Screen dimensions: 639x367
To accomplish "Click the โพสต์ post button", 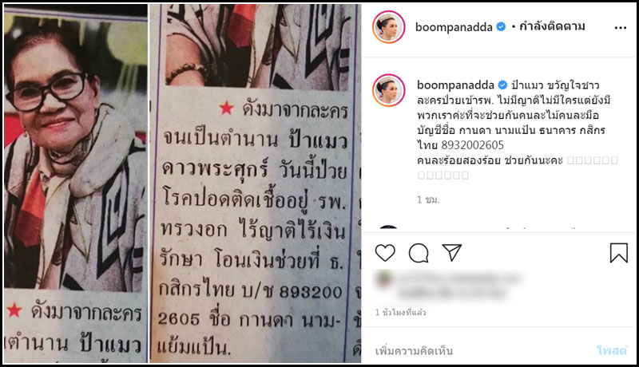I will coord(612,351).
